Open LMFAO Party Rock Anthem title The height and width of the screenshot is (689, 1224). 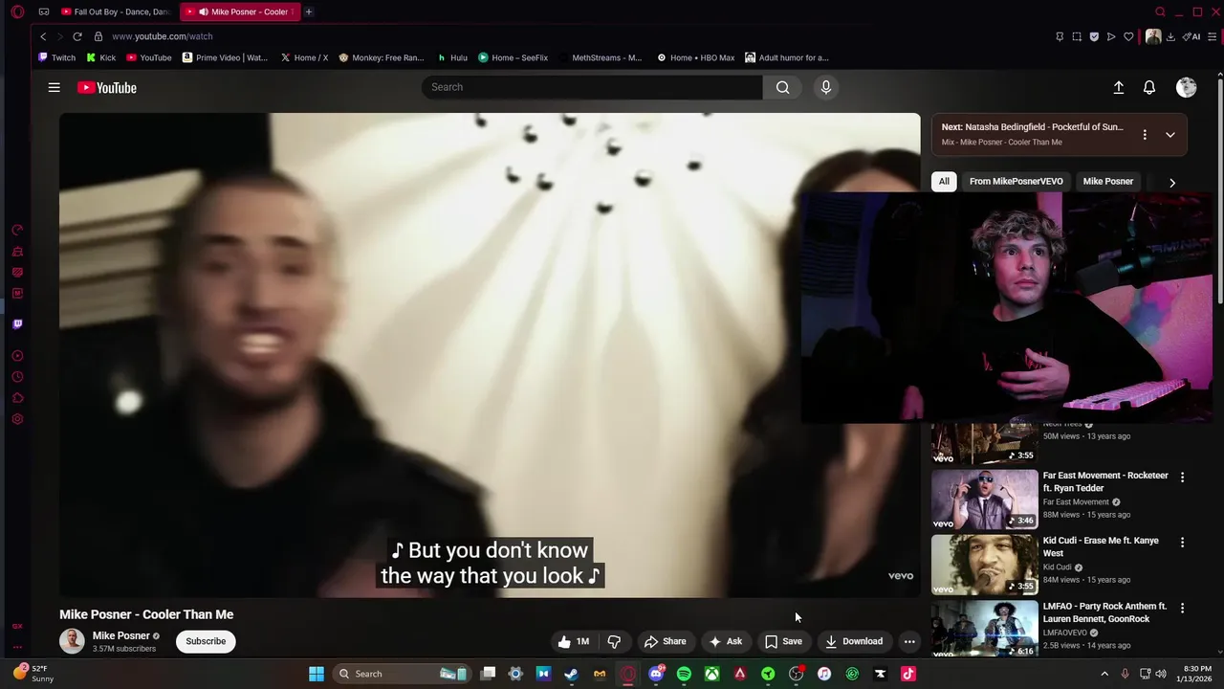click(1104, 612)
